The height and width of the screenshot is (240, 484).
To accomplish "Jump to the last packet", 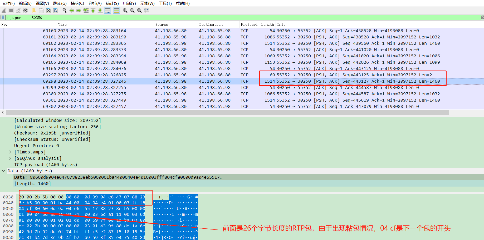I will (100, 11).
